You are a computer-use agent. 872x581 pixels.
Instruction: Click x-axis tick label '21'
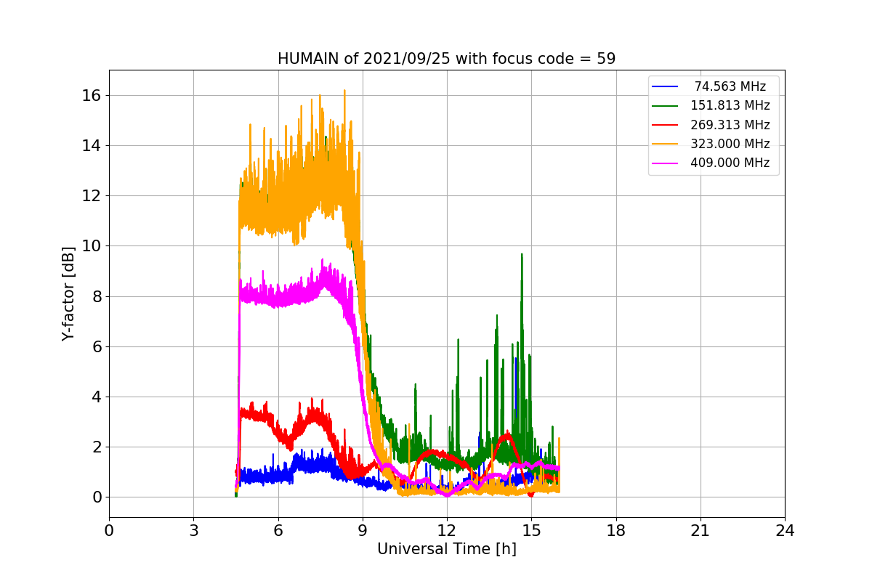(701, 531)
